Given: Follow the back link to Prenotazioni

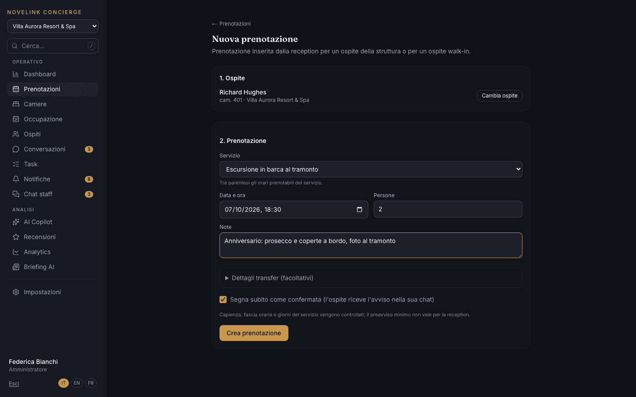Looking at the screenshot, I should pyautogui.click(x=231, y=24).
